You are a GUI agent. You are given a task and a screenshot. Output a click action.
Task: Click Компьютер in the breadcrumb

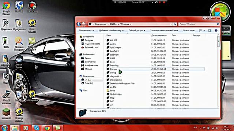[x=101, y=24]
